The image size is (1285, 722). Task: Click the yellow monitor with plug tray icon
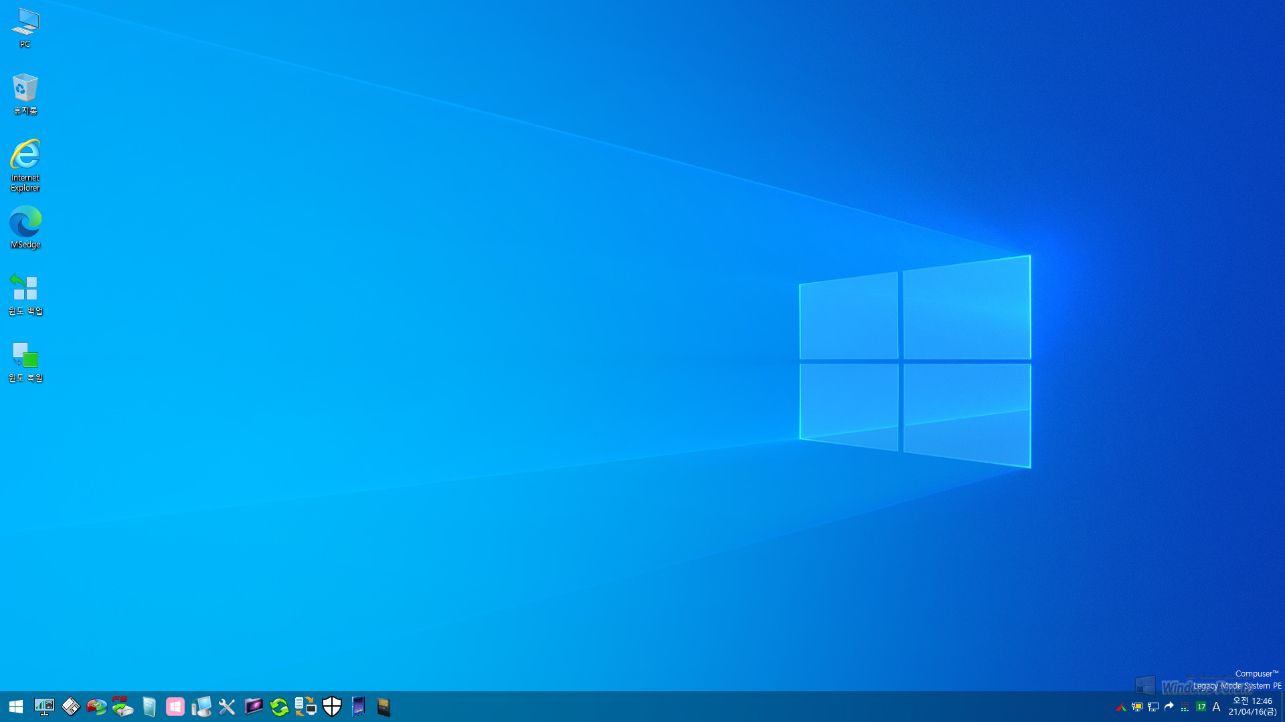(1137, 707)
